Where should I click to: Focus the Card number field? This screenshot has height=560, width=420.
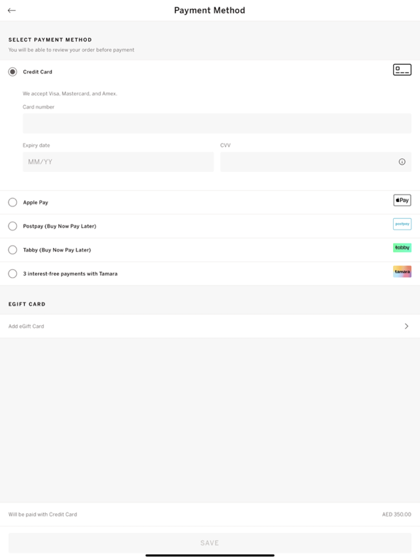pos(217,123)
